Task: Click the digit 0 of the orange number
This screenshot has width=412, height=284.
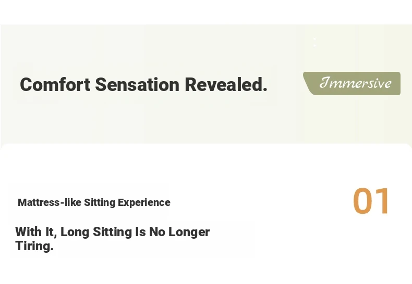Action: pyautogui.click(x=362, y=201)
